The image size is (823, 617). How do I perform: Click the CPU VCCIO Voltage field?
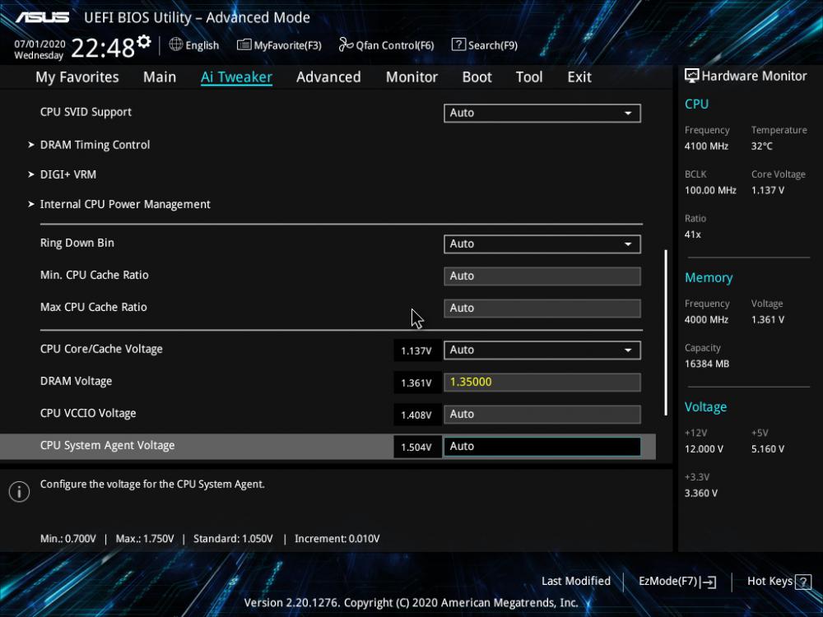coord(542,414)
